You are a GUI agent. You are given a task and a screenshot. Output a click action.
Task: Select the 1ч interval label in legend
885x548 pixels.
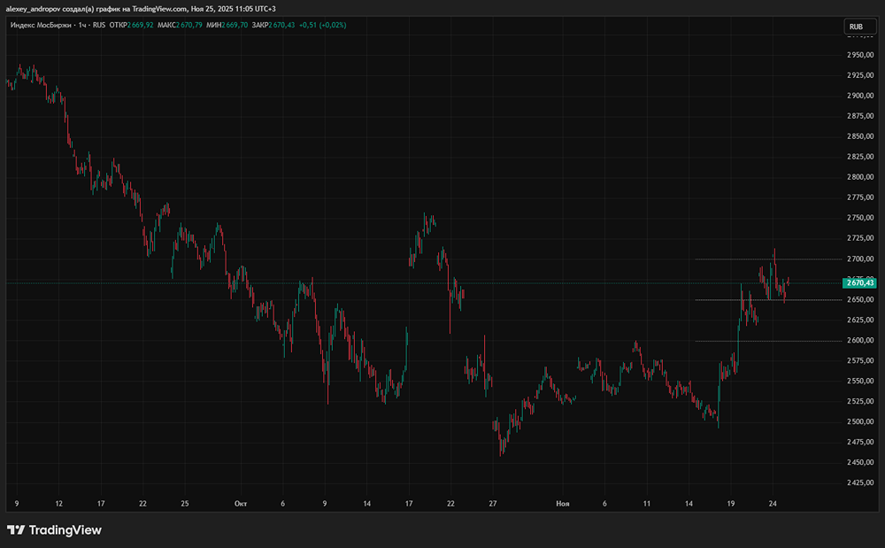pos(83,26)
